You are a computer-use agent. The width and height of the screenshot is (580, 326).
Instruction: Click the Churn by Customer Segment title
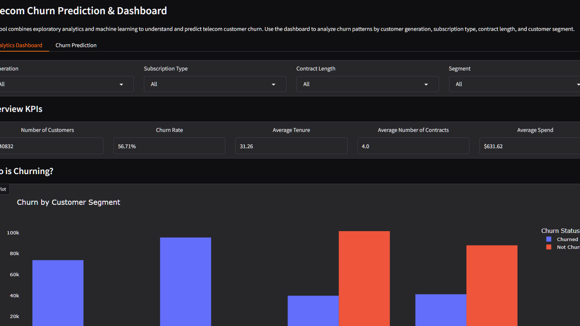[68, 202]
